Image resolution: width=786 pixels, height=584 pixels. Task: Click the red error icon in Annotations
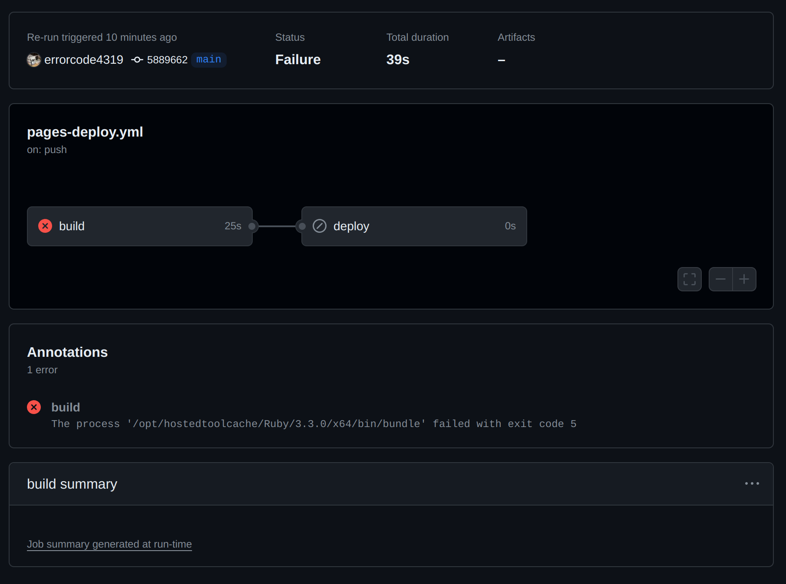pos(34,407)
